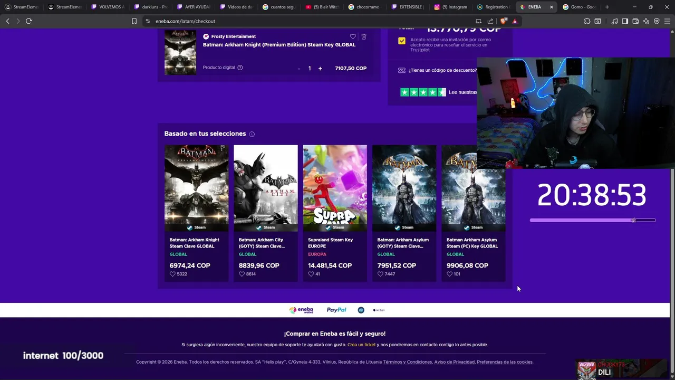675x380 pixels.
Task: Click the Batman Arkham Knight Premium Edition title
Action: 279,45
